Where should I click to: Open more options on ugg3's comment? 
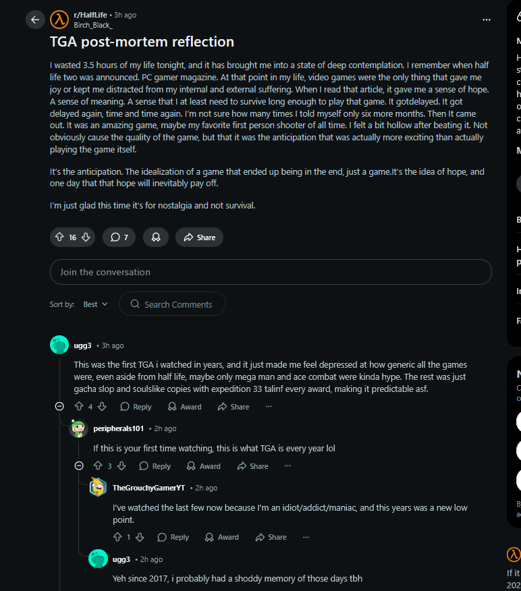269,407
